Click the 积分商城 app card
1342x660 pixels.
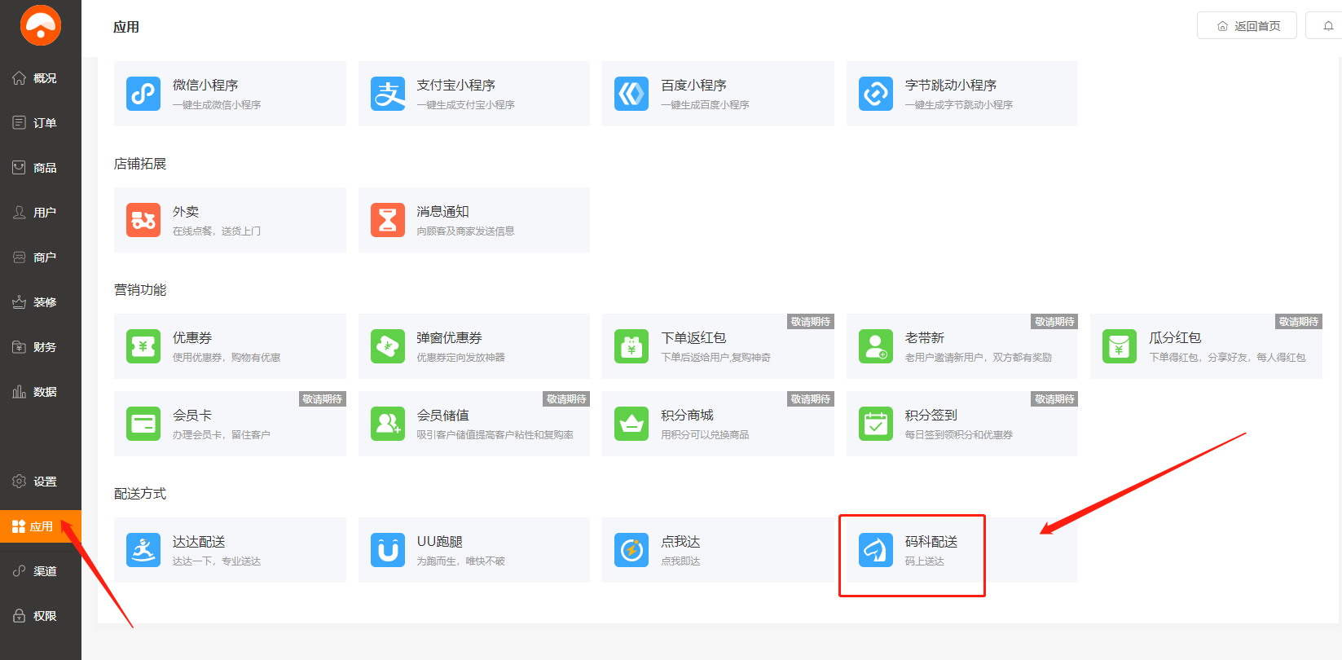pyautogui.click(x=717, y=424)
